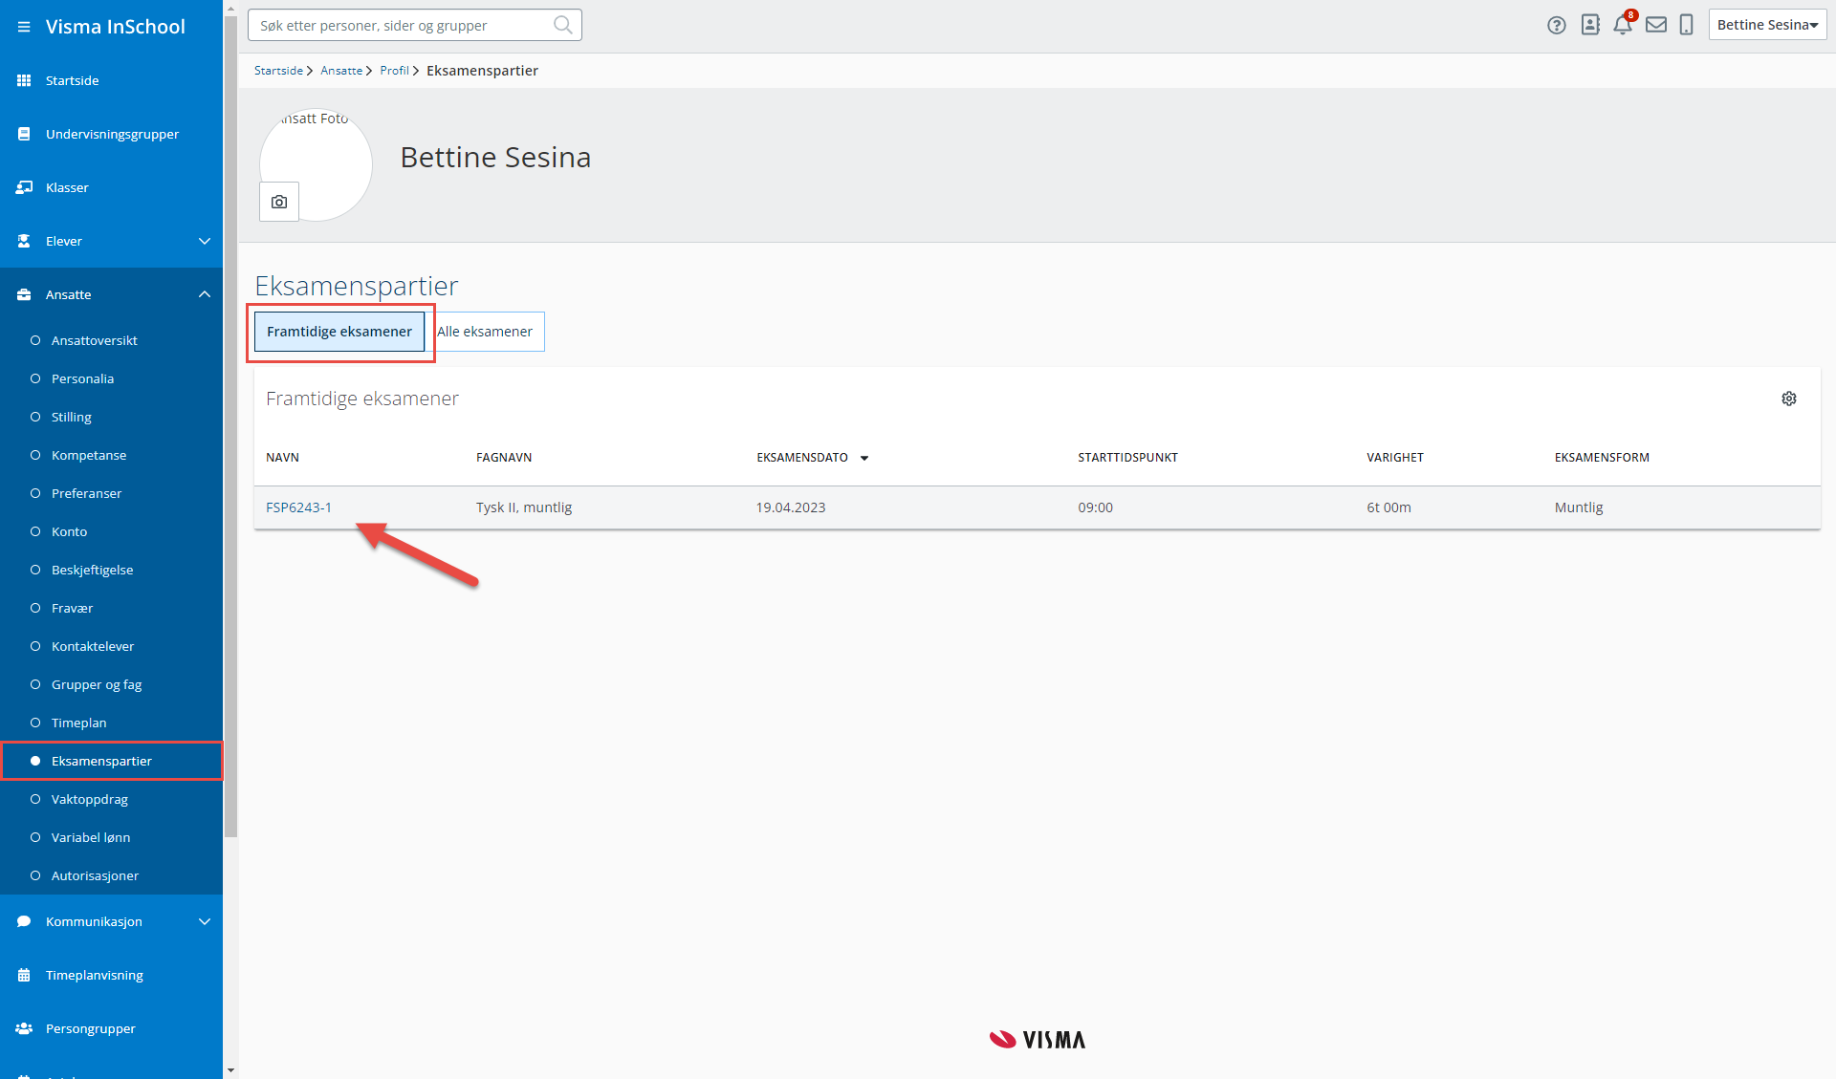Open table settings gear icon
This screenshot has width=1836, height=1079.
click(1788, 399)
